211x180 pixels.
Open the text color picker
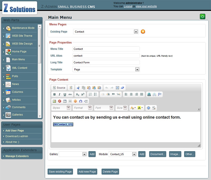[x=133, y=108]
